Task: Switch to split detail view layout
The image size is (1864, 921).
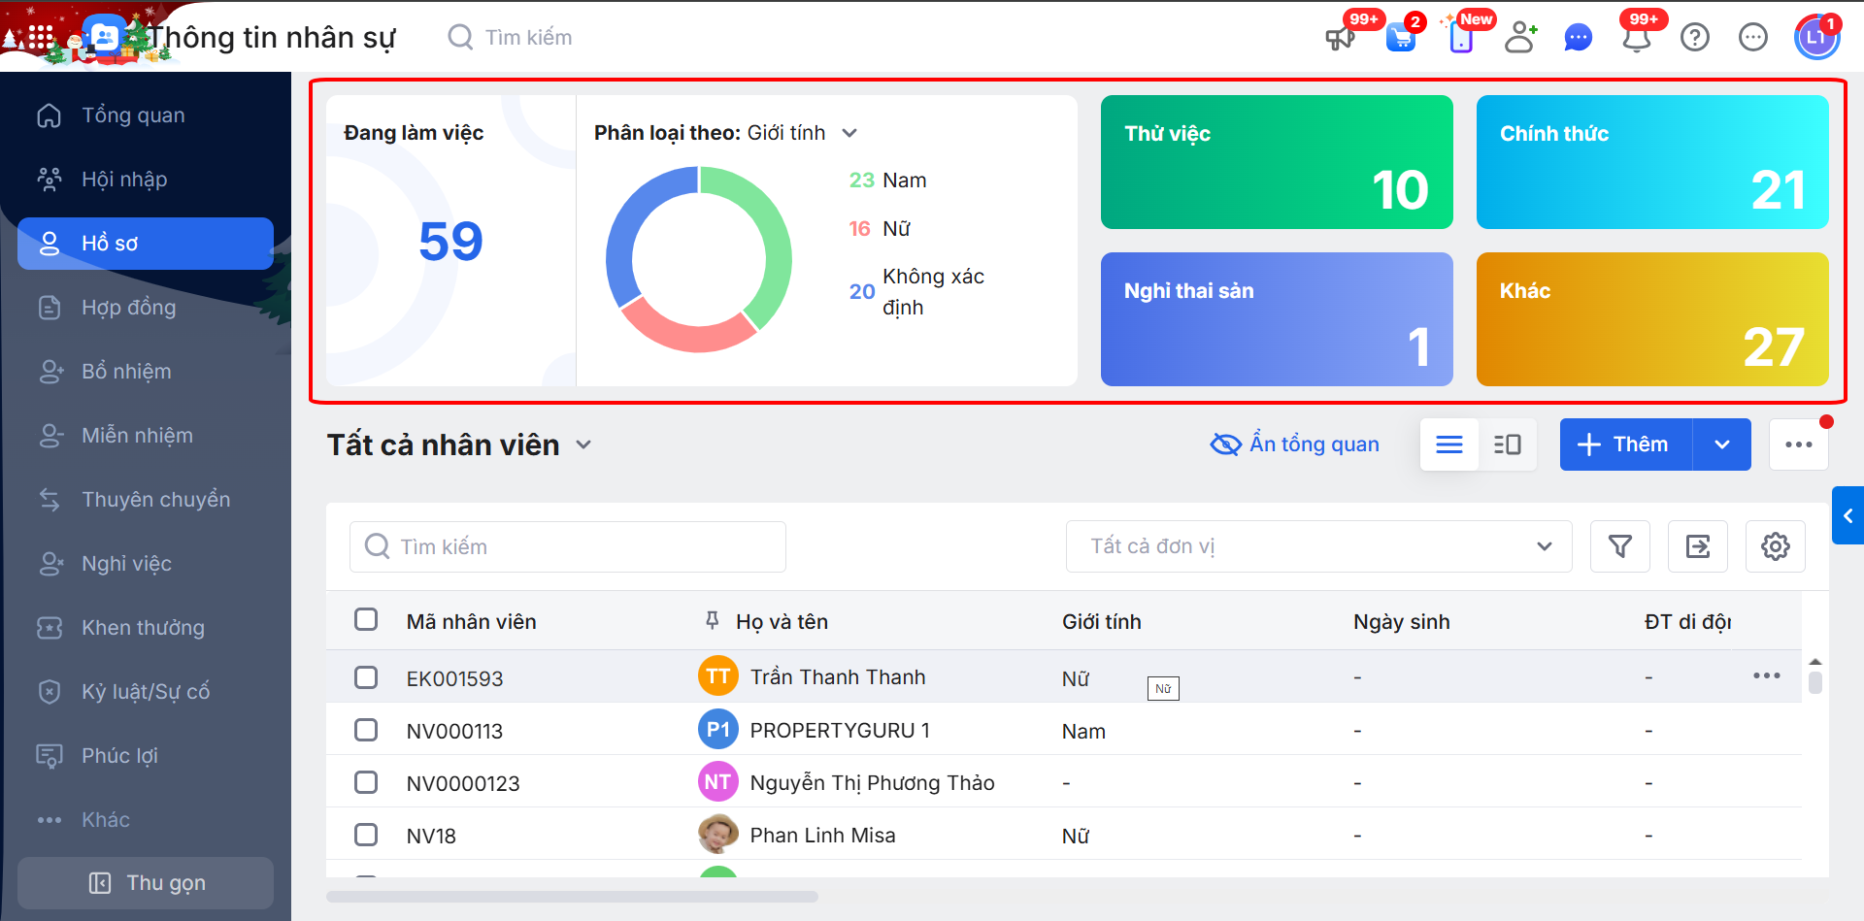Action: [x=1508, y=444]
